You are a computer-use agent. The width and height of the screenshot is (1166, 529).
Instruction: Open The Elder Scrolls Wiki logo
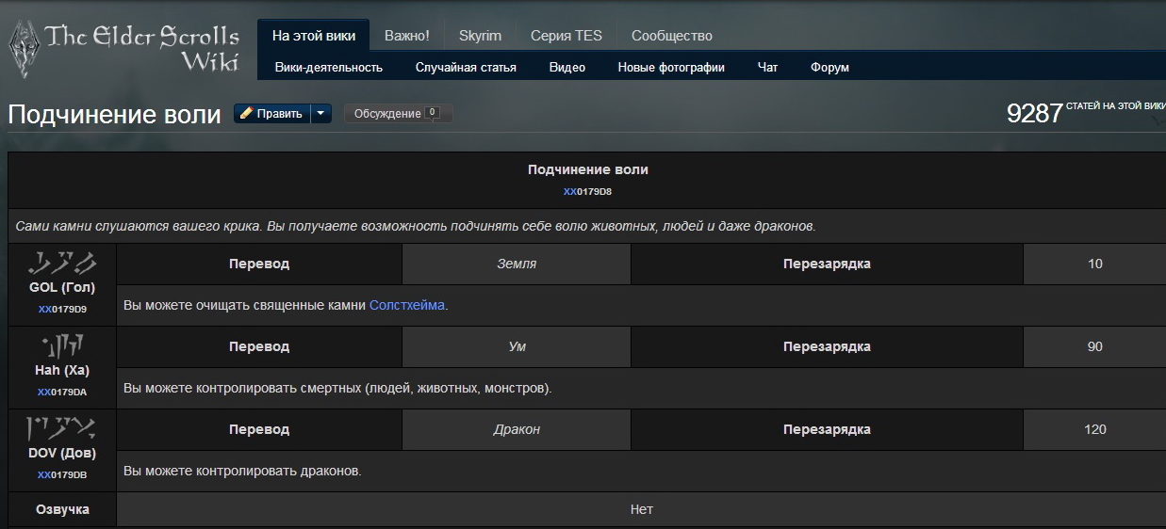123,47
